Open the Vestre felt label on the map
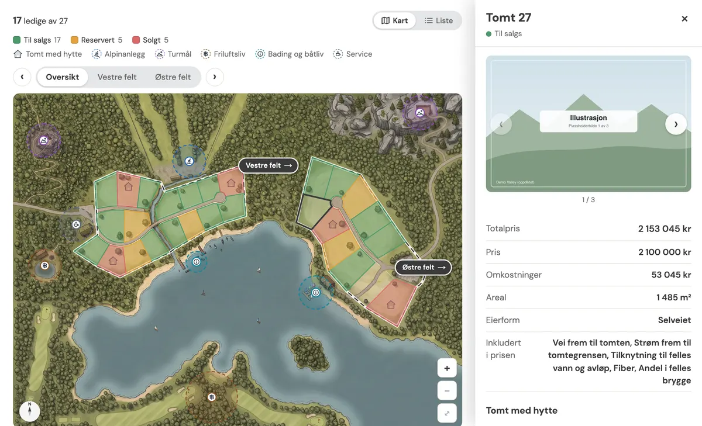The width and height of the screenshot is (702, 426). (269, 165)
